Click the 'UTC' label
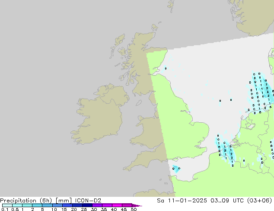 239,201
